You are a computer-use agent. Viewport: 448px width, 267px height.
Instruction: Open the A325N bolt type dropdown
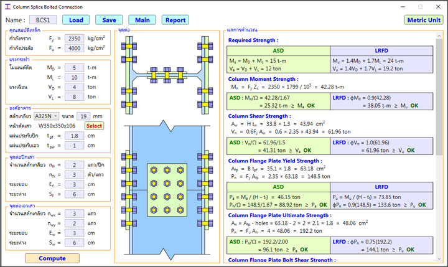[46, 116]
